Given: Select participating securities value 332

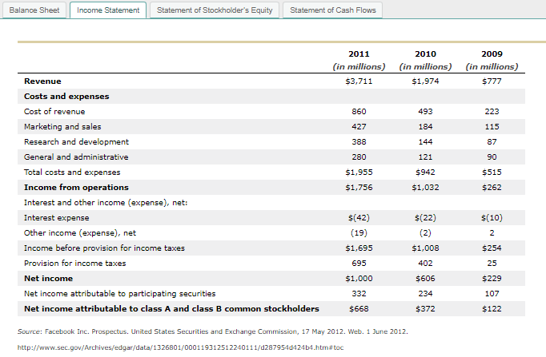Looking at the screenshot, I should pos(359,294).
